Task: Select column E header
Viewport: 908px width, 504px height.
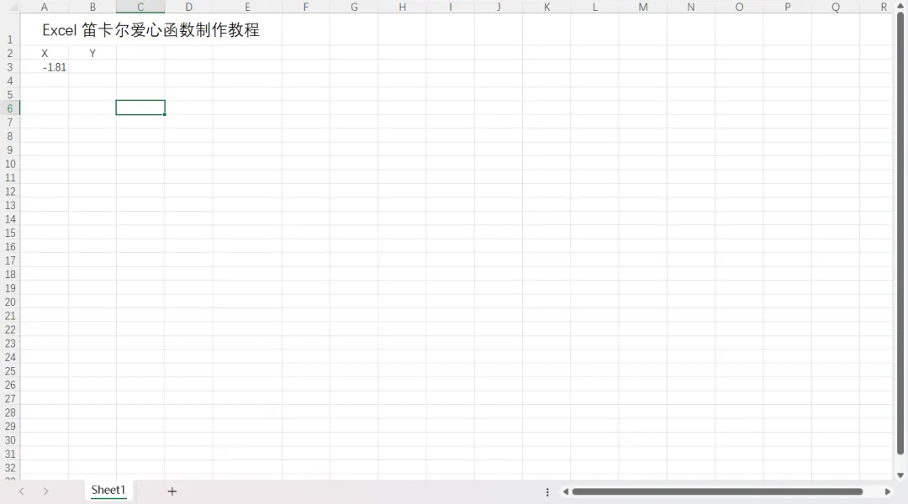Action: [247, 7]
